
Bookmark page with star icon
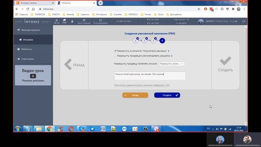point(199,9)
